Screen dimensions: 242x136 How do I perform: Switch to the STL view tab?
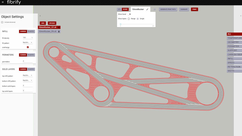[119, 9]
